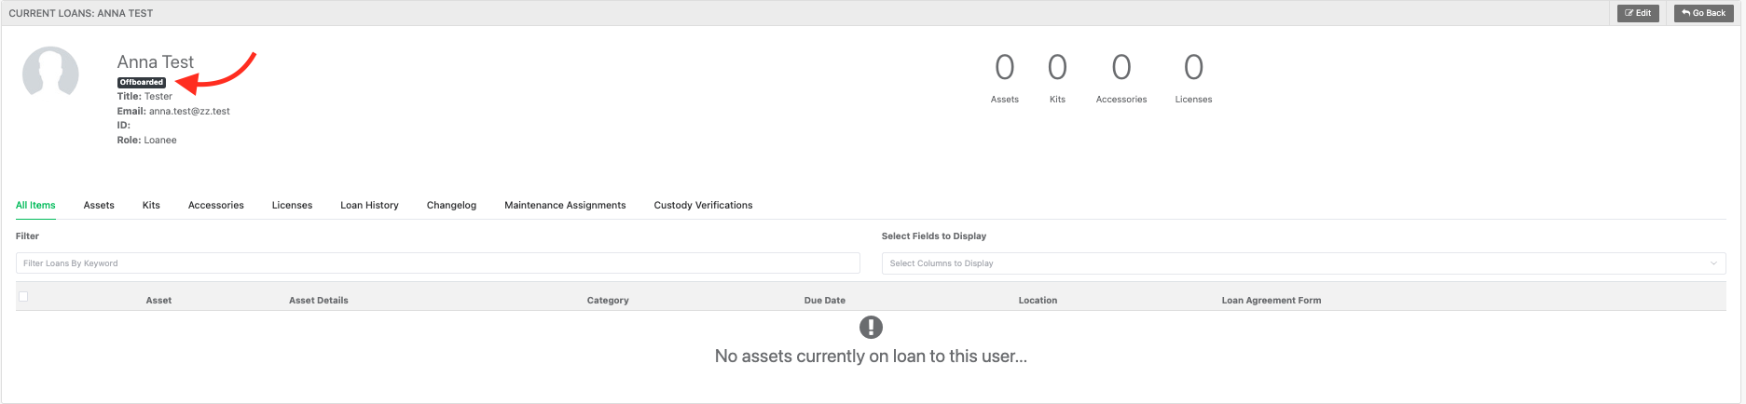Screen dimensions: 1746x404
Task: Toggle the select-all checkbox in table header
Action: [x=23, y=296]
